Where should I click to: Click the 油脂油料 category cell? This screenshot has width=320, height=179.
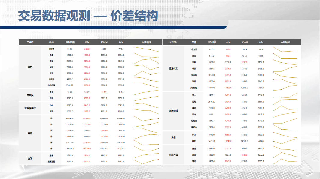pyautogui.click(x=173, y=111)
